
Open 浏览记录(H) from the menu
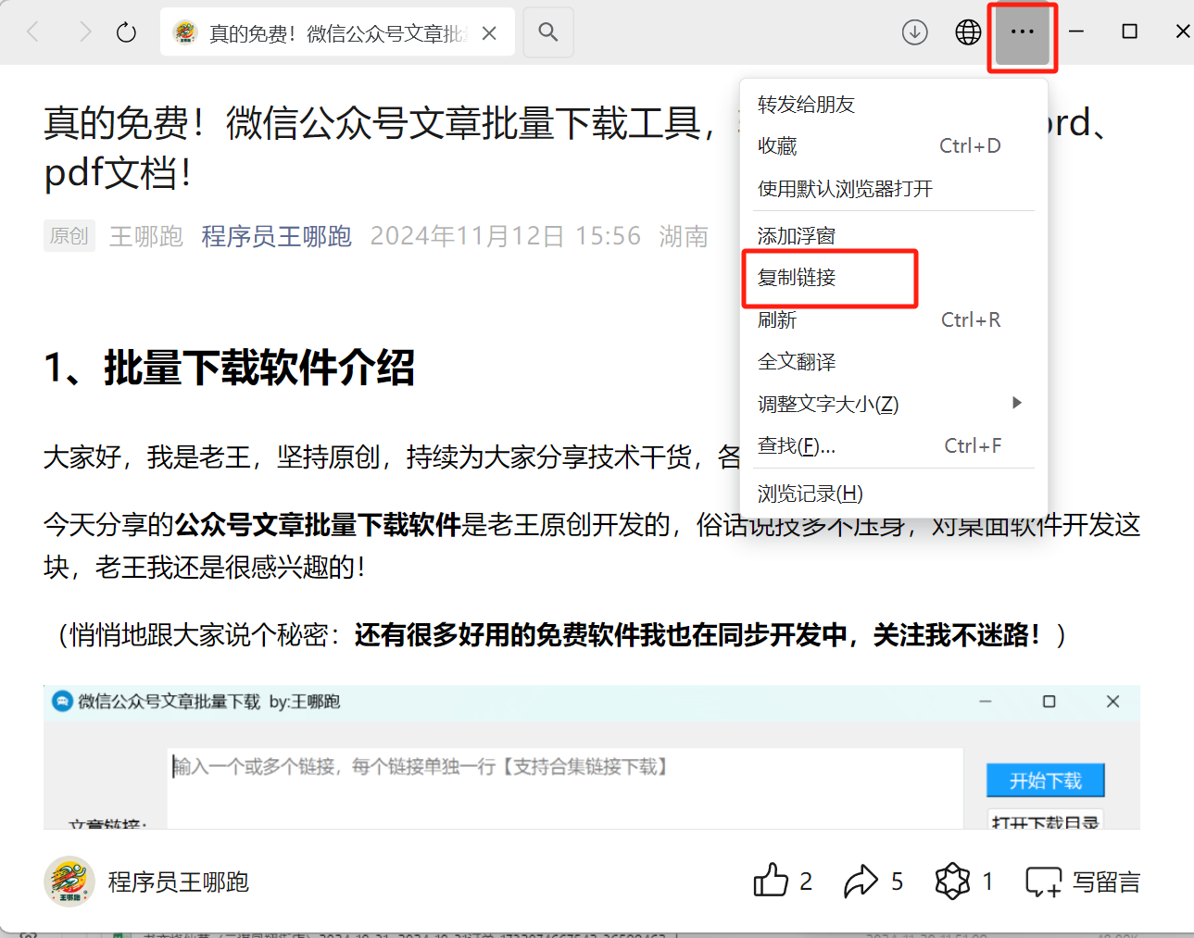click(x=810, y=494)
